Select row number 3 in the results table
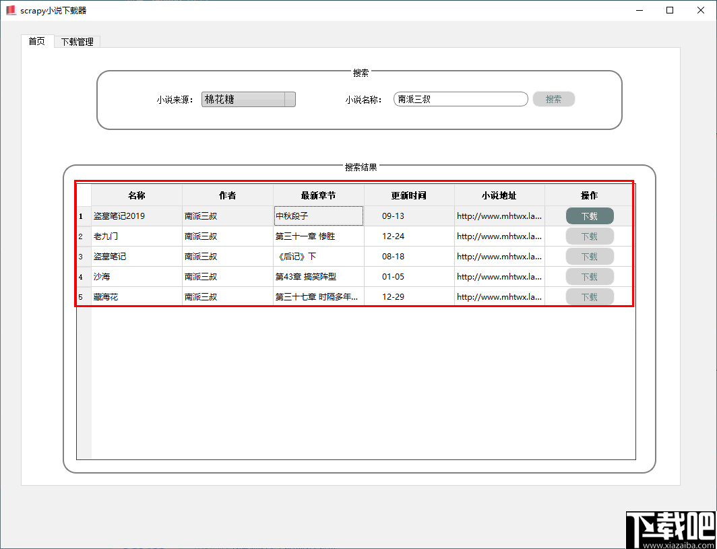717x549 pixels. tap(81, 256)
